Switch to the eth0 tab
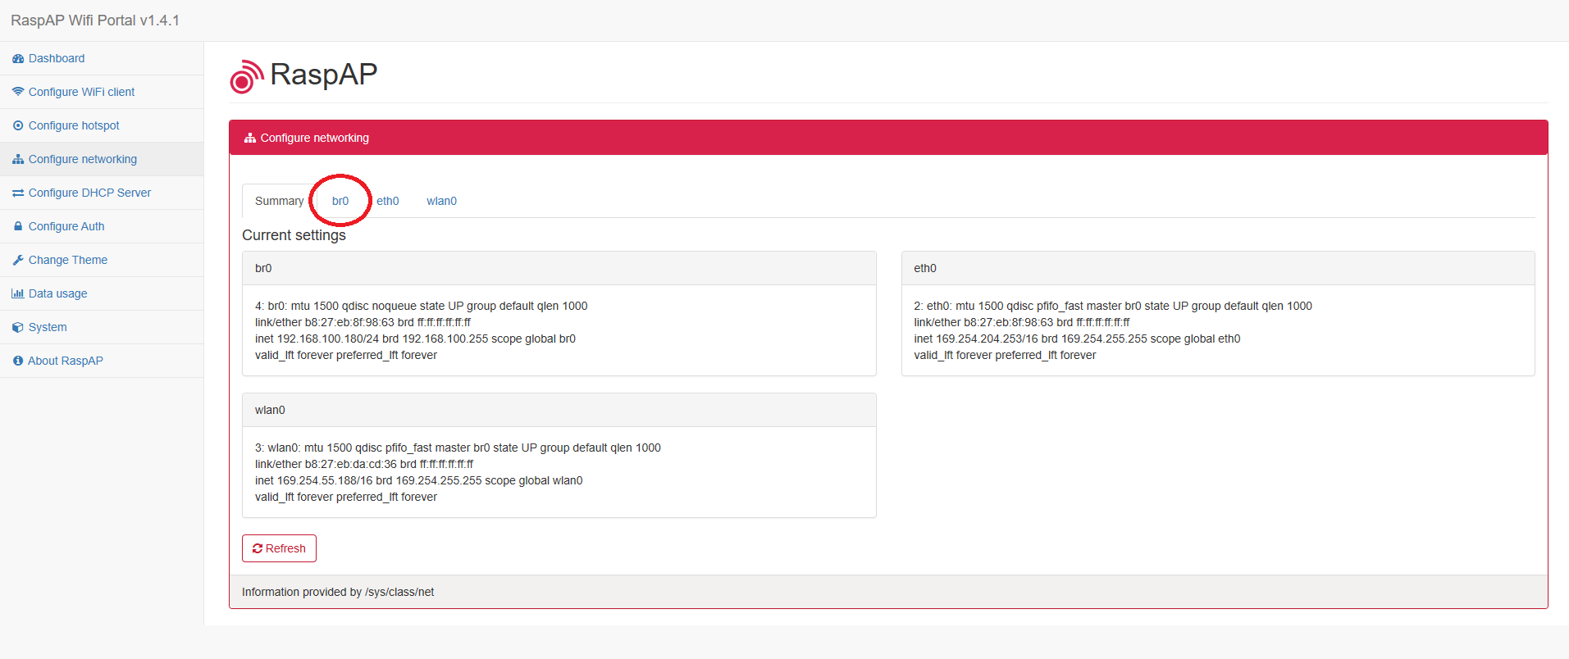Image resolution: width=1569 pixels, height=659 pixels. [388, 201]
